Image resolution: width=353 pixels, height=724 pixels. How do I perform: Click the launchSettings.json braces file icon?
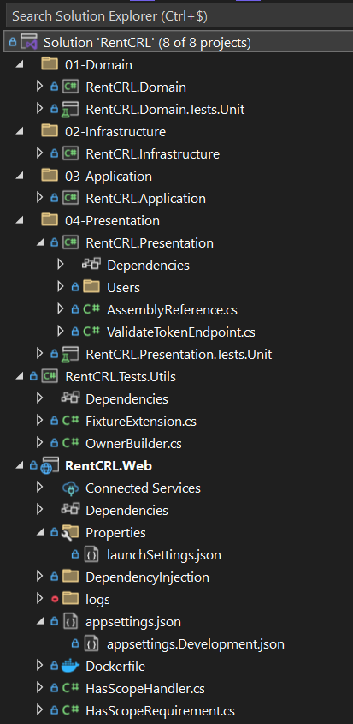91,554
